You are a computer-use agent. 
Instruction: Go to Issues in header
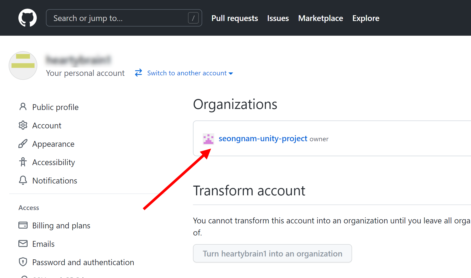[x=278, y=18]
